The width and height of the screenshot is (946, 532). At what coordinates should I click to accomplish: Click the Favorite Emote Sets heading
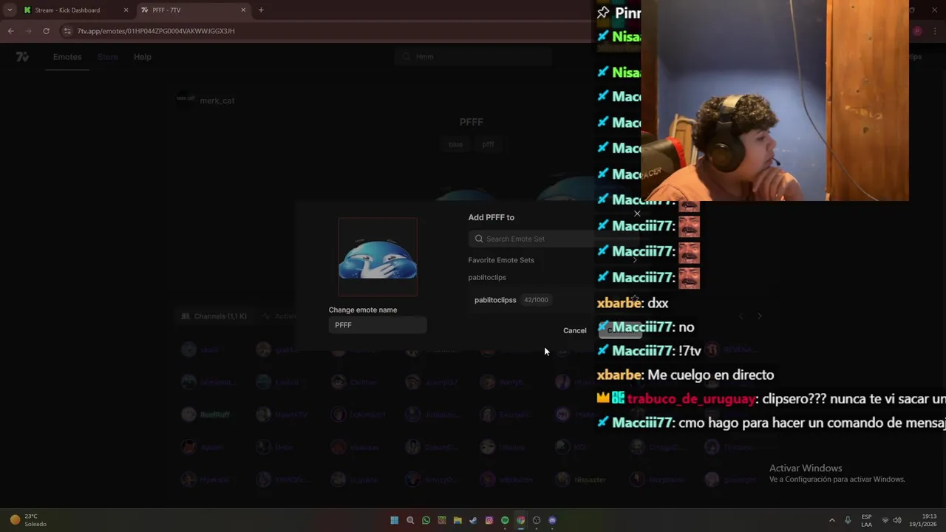(501, 260)
